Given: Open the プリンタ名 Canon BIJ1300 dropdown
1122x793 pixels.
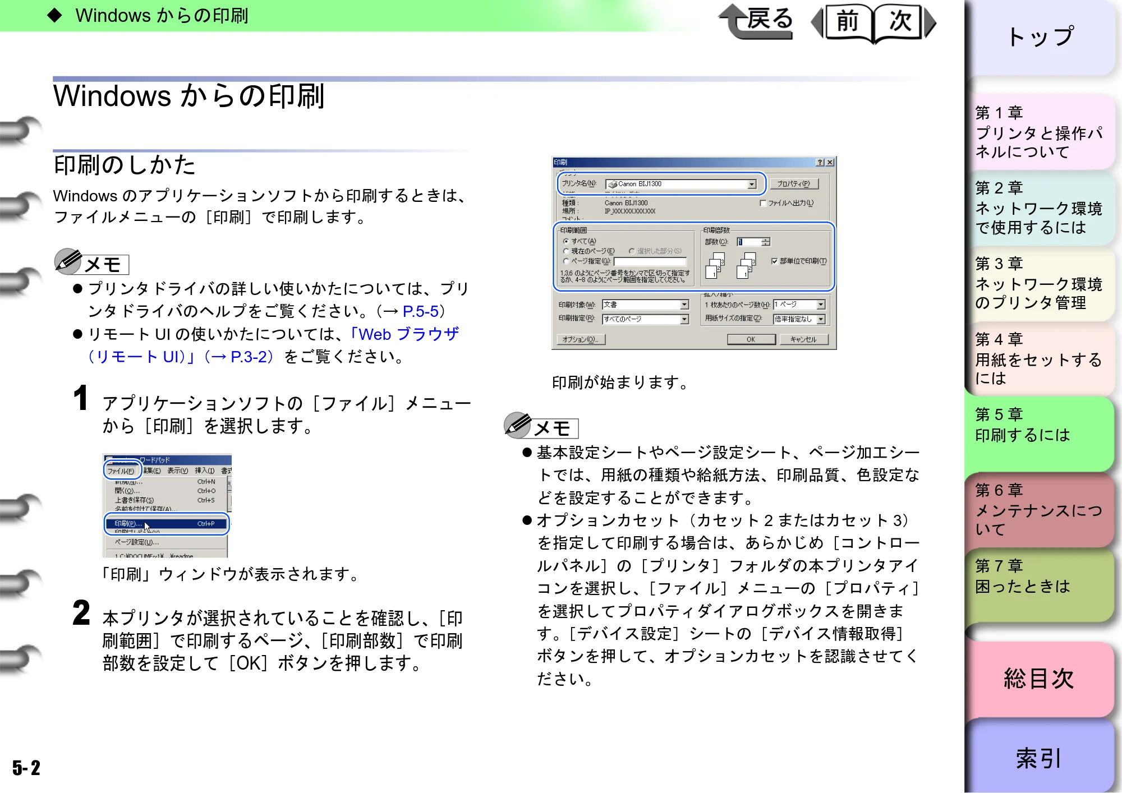Looking at the screenshot, I should [x=681, y=184].
